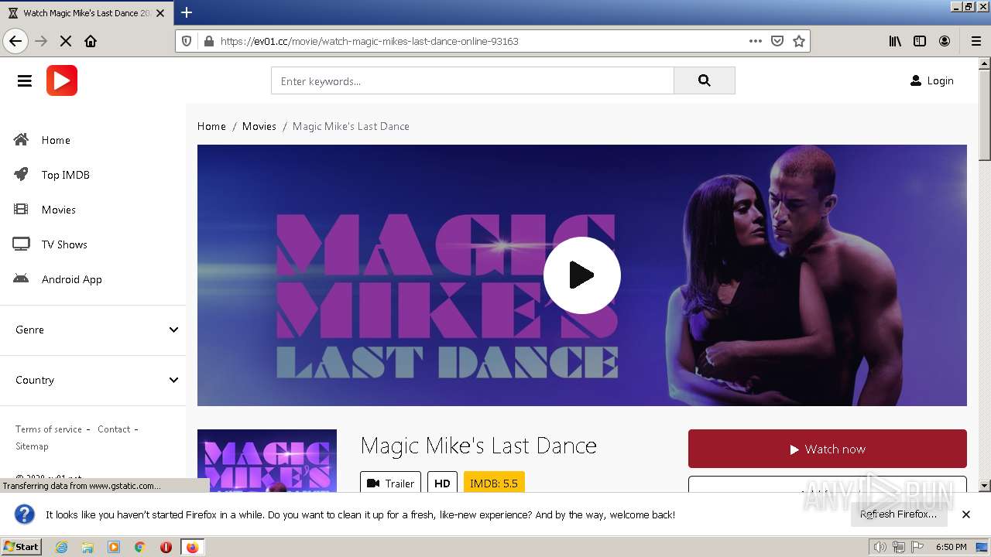Open the Contact link

(x=114, y=429)
